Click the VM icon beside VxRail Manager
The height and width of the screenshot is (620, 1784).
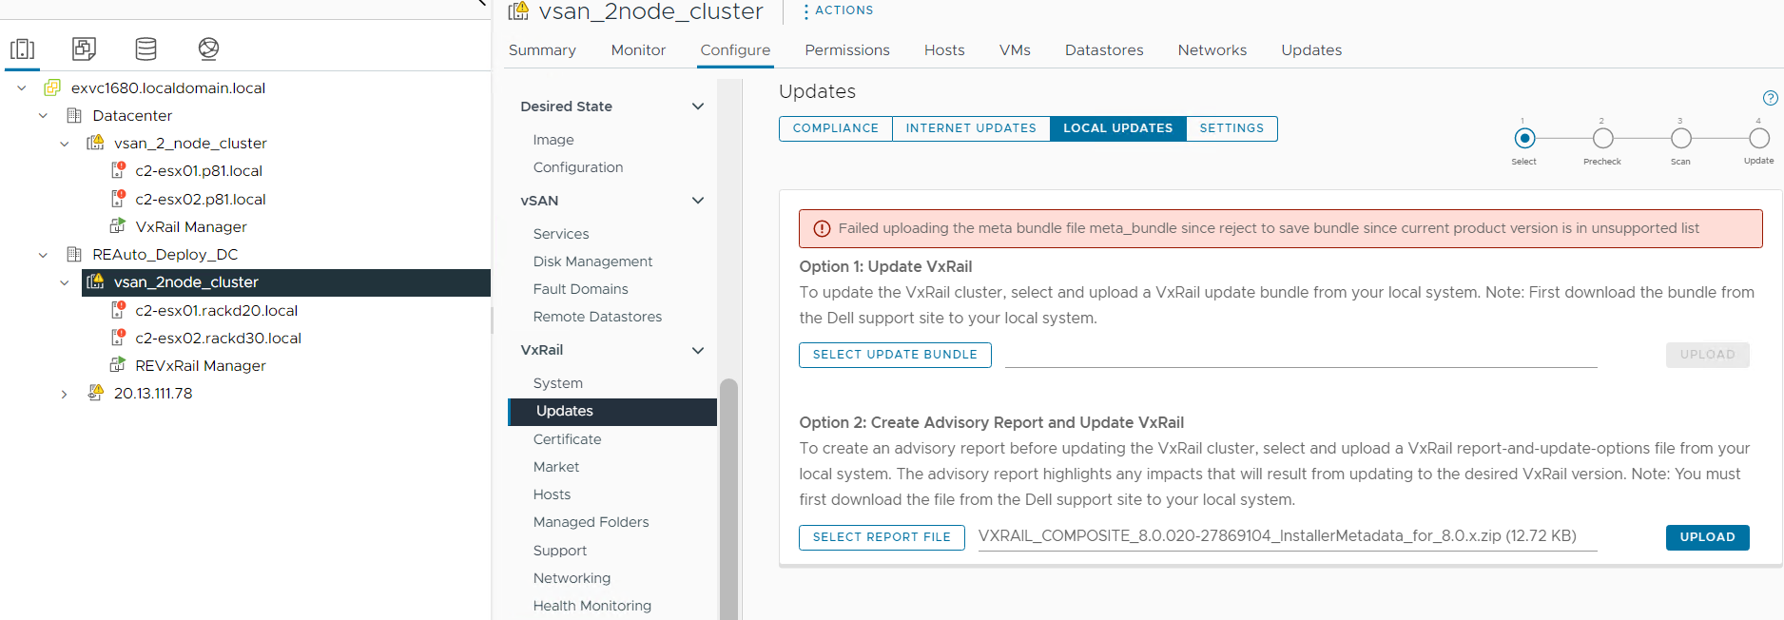click(118, 226)
